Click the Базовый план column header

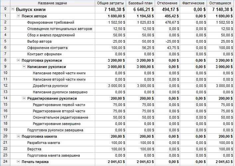point(140,3)
